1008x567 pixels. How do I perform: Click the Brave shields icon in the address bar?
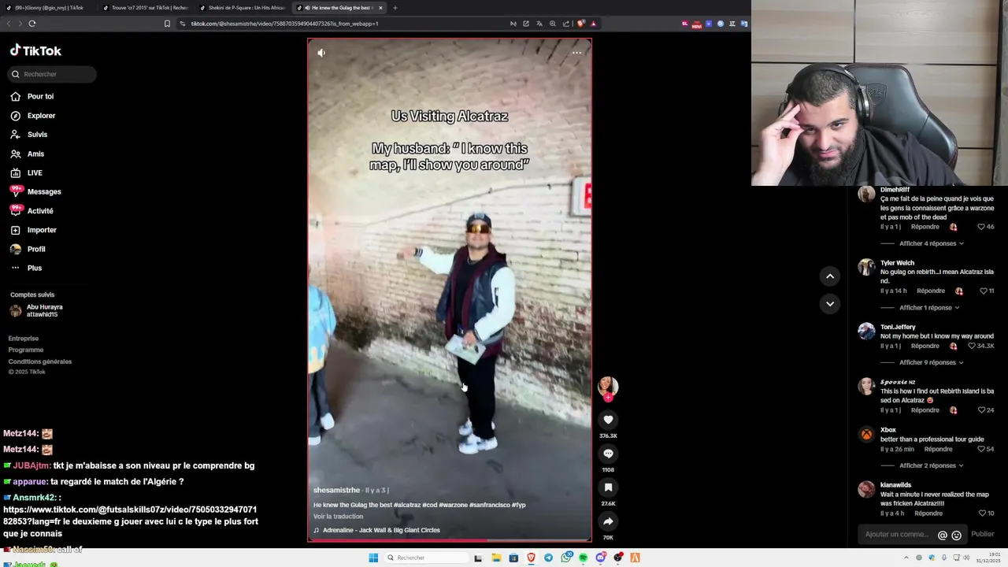pyautogui.click(x=581, y=24)
